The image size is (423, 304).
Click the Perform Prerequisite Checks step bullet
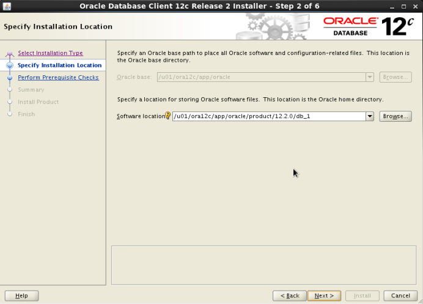[10, 78]
